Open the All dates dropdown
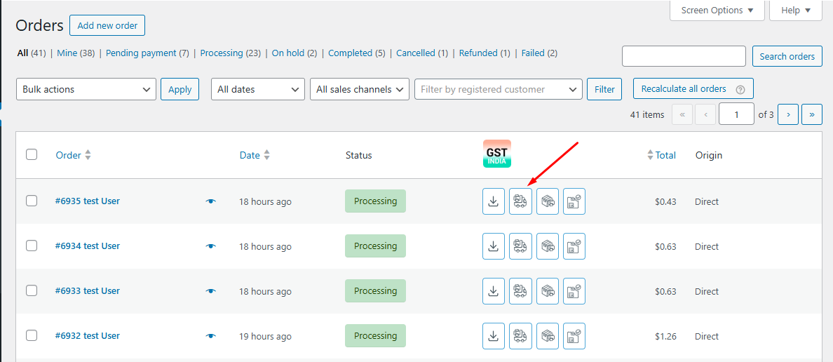The width and height of the screenshot is (833, 362). click(258, 89)
